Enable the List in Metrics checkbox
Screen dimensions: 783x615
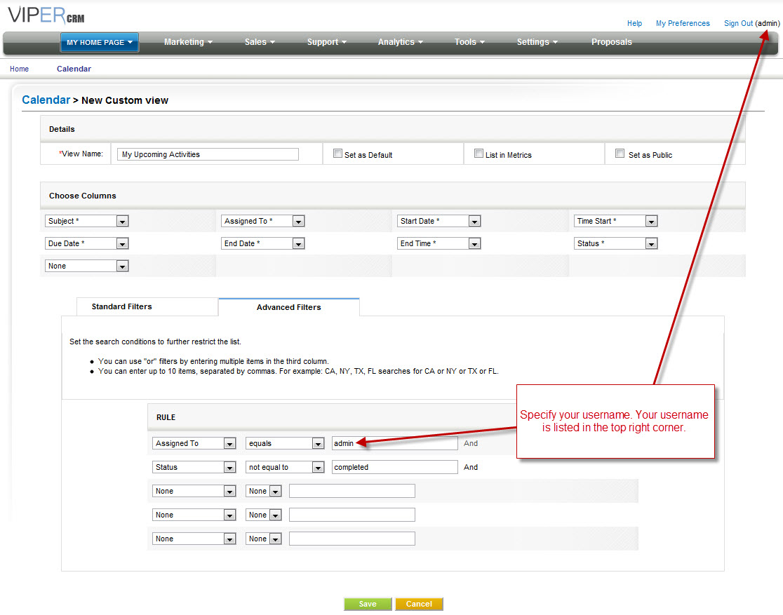[479, 154]
